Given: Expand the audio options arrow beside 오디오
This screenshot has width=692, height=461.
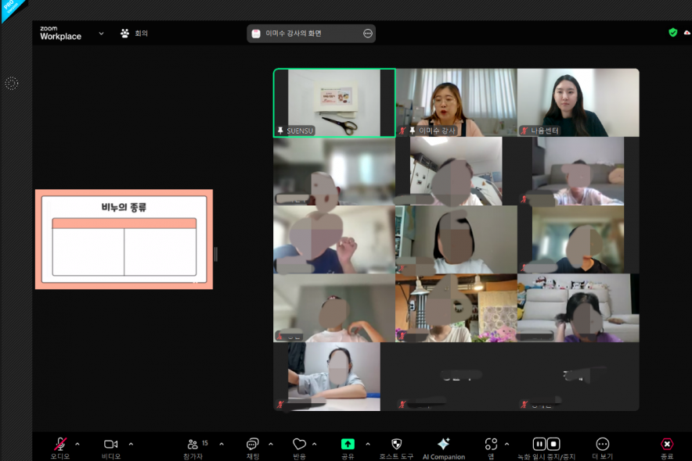Looking at the screenshot, I should (x=77, y=444).
